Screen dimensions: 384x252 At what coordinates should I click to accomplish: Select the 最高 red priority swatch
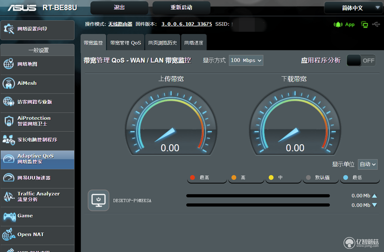click(192, 177)
